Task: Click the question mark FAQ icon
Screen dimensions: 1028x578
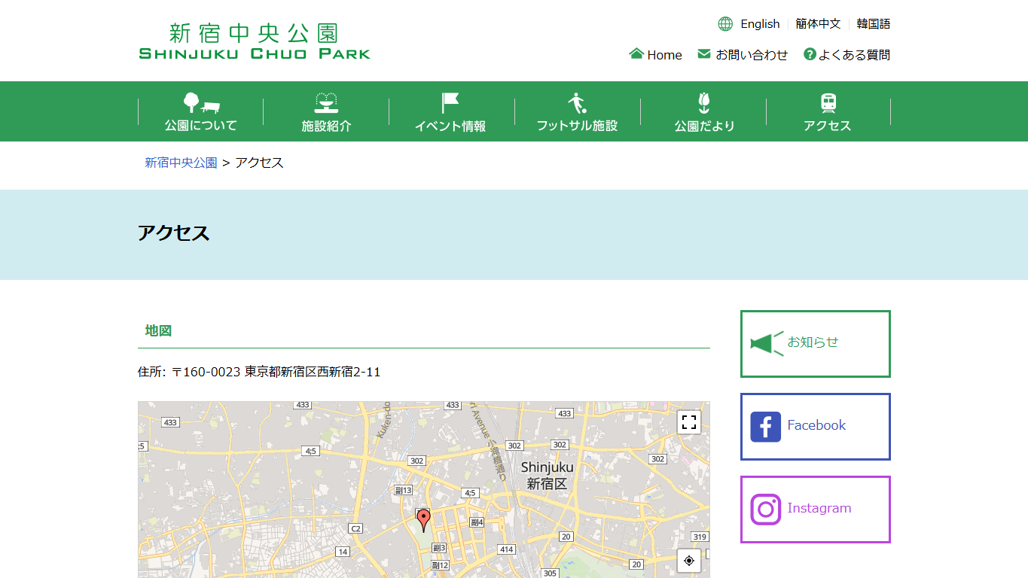Action: (x=810, y=54)
